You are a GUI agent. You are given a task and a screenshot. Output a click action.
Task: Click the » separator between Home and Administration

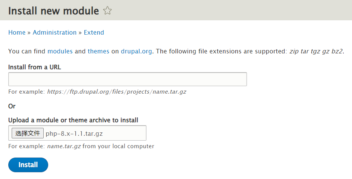pos(29,32)
